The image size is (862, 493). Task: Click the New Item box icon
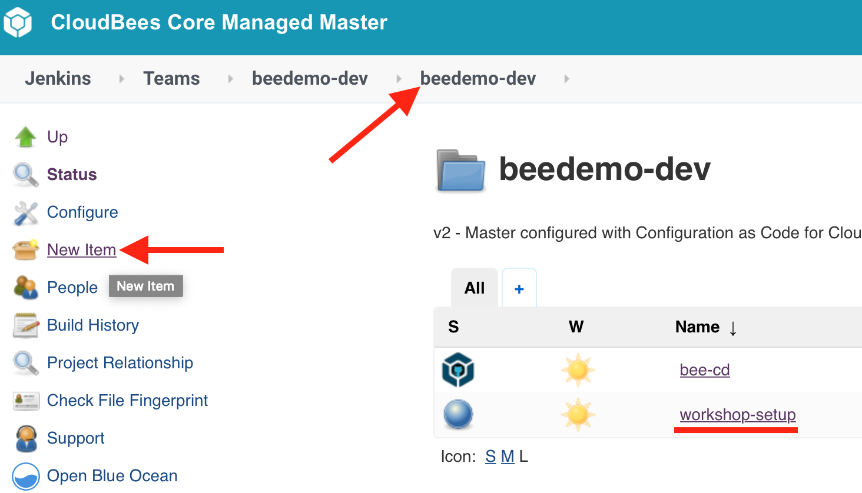[25, 250]
